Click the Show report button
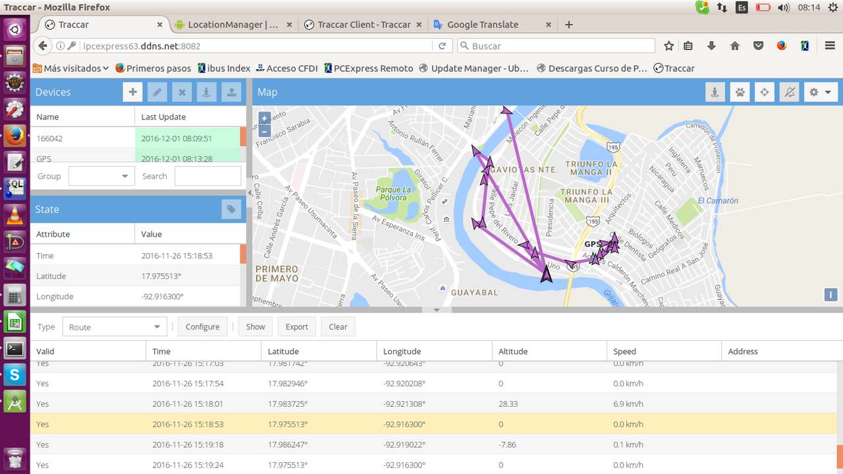This screenshot has width=843, height=474. tap(256, 327)
